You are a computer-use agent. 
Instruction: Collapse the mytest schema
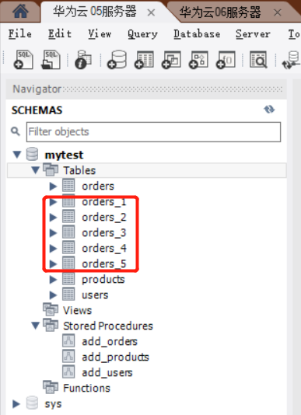coord(17,155)
